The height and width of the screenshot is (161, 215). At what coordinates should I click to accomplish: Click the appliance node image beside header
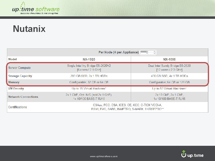(x=148, y=52)
